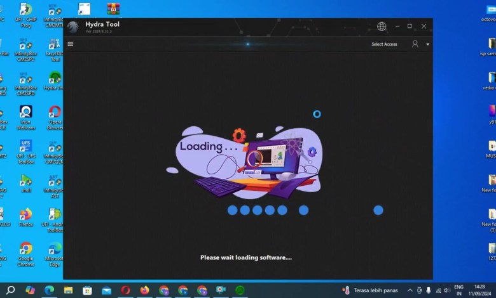This screenshot has width=496, height=298.
Task: Select the InfinityBox AST desktop shortcut
Action: (x=55, y=186)
